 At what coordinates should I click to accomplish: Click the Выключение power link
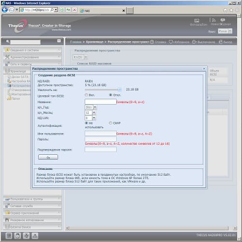click(204, 42)
